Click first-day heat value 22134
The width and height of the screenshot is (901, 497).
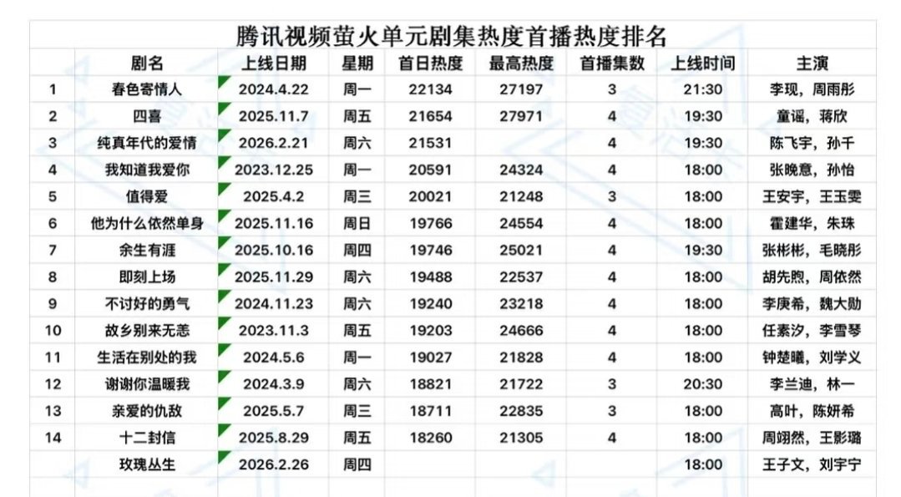coord(430,89)
